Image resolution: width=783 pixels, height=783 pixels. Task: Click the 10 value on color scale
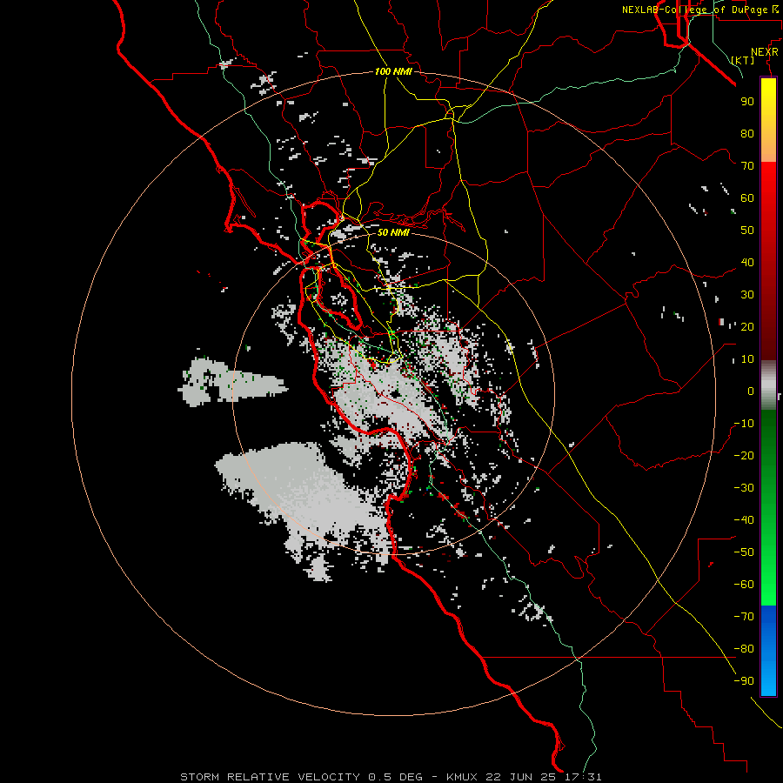tap(747, 359)
